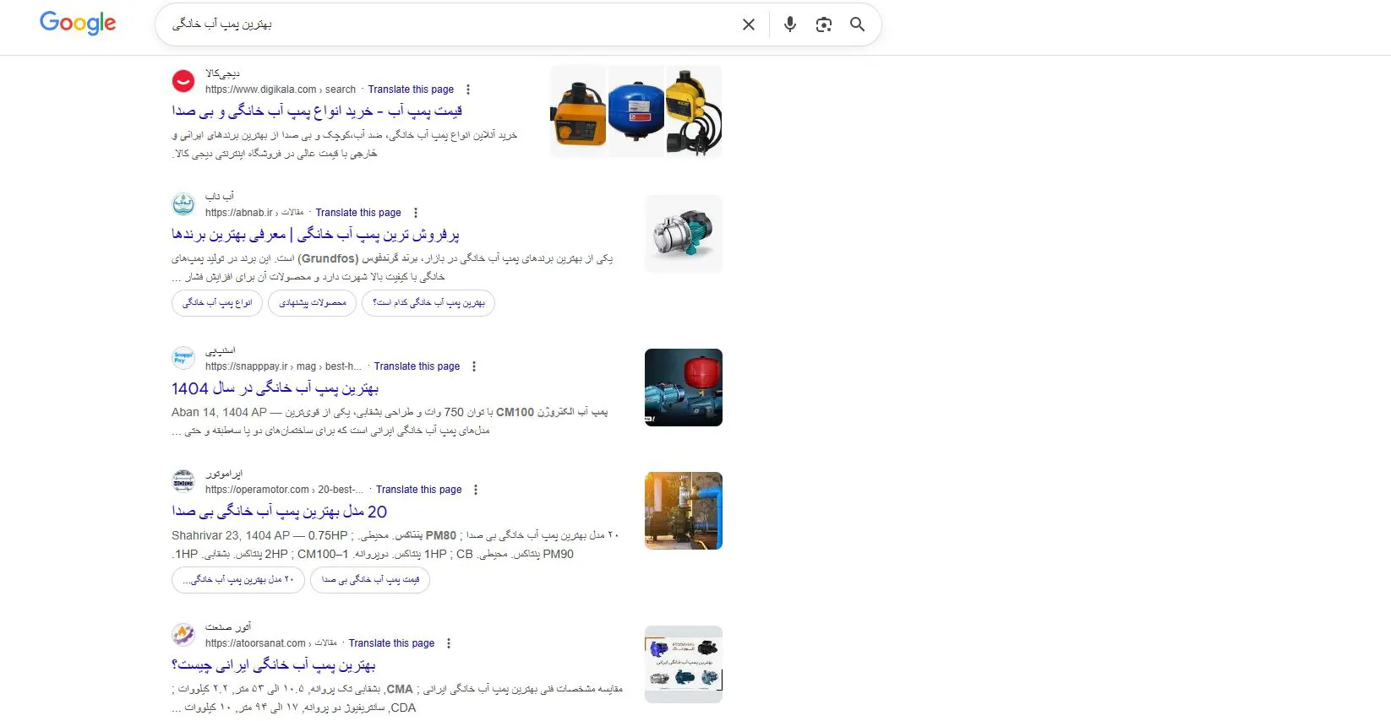Click the 'محصولات پیشنهادی' sitelink chip
1391x721 pixels.
click(x=313, y=303)
